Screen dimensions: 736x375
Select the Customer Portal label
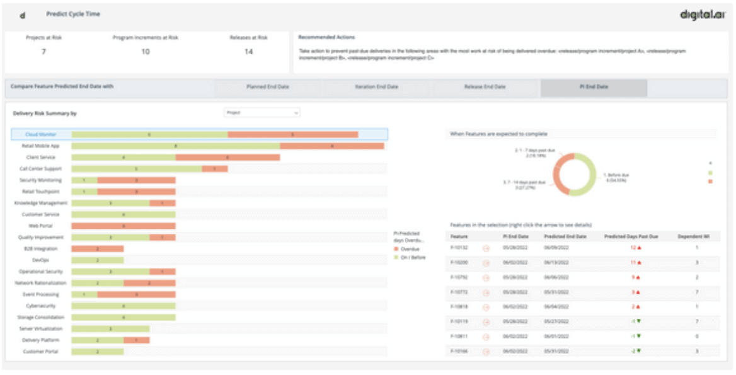(x=41, y=352)
